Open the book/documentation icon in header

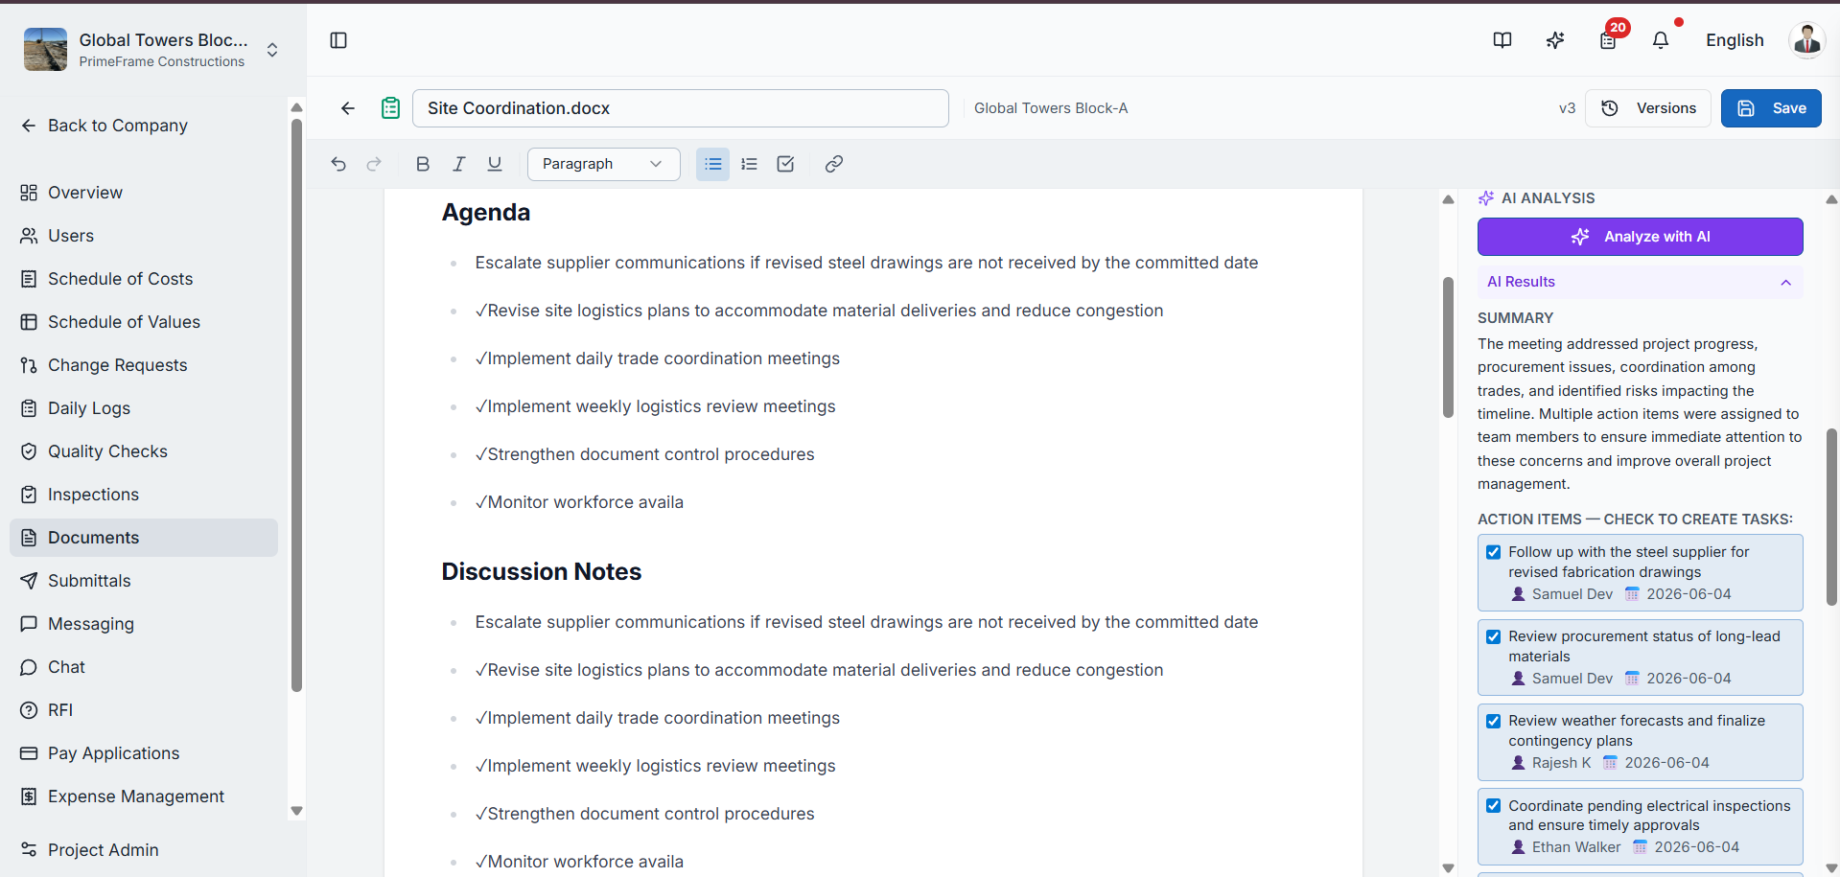point(1502,40)
